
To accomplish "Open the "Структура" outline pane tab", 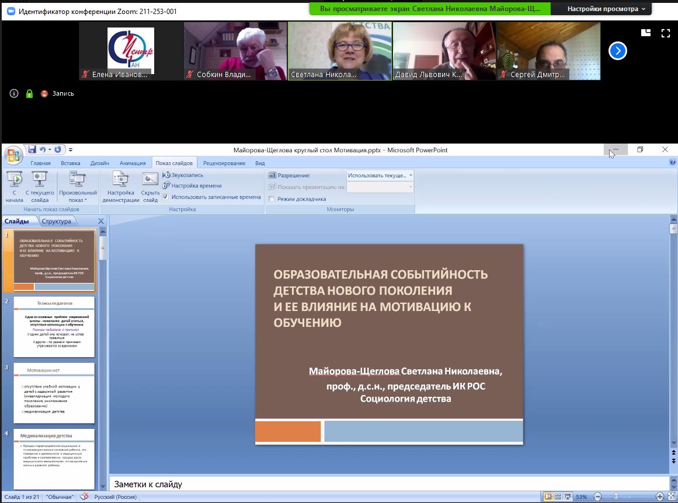I will 56,221.
